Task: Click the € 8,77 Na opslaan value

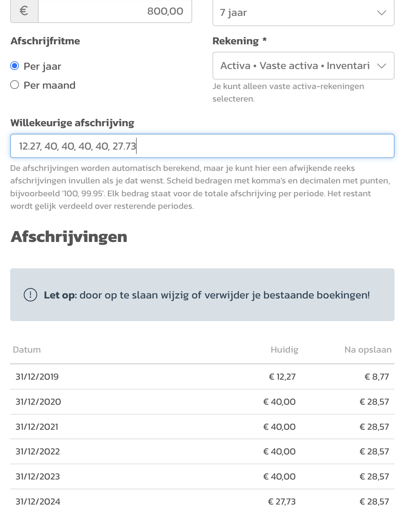Action: coord(377,377)
